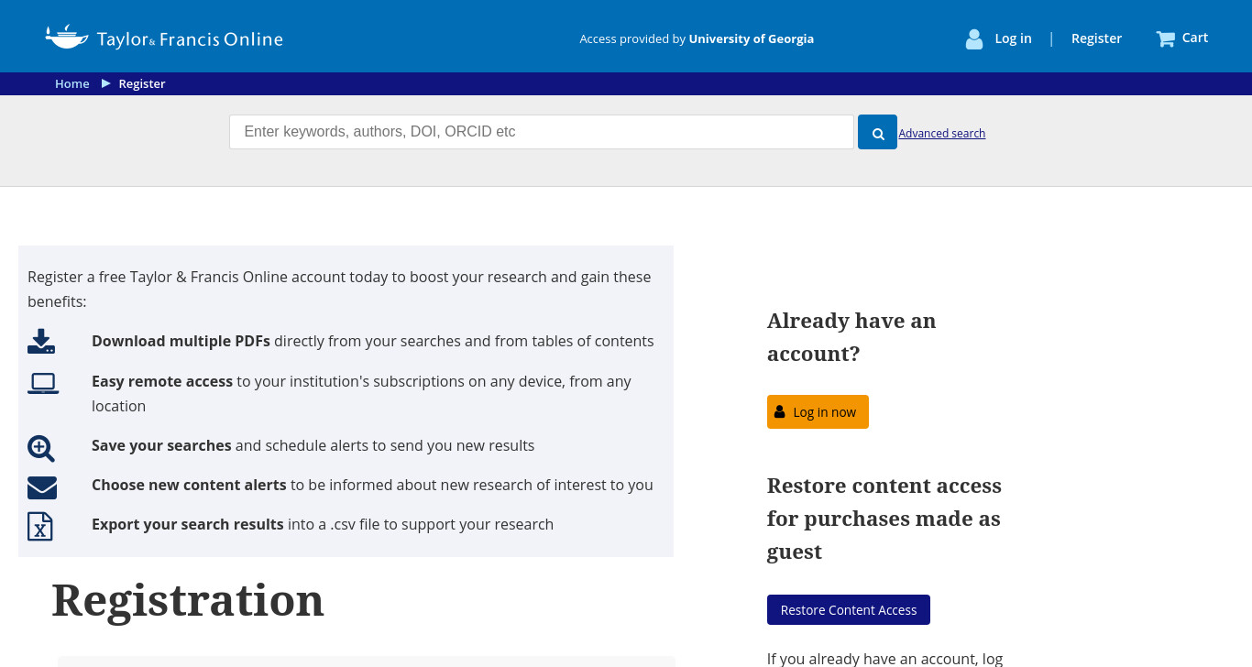1252x667 pixels.
Task: Click the Taylor & Francis Online logo
Action: 164,38
